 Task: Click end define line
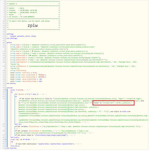click(x=11, y=84)
